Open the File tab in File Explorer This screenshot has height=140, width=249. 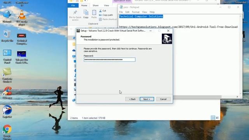[73, 5]
